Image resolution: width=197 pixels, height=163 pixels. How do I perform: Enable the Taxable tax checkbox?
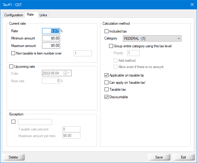[x=106, y=89]
